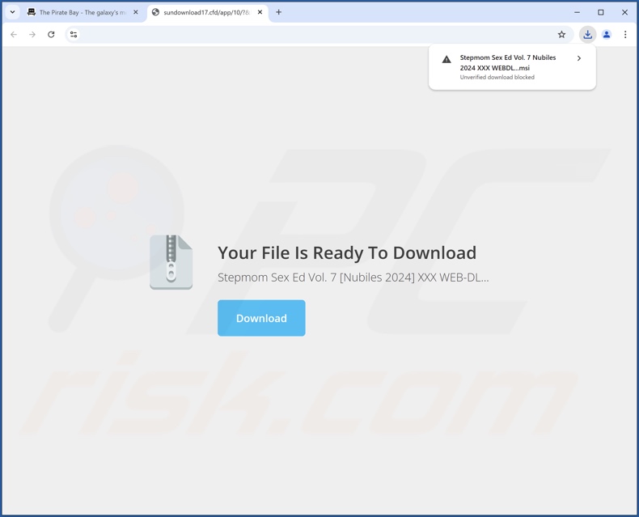Screen dimensions: 639x517
Task: Expand the tab search dropdown arrow
Action: click(x=13, y=12)
